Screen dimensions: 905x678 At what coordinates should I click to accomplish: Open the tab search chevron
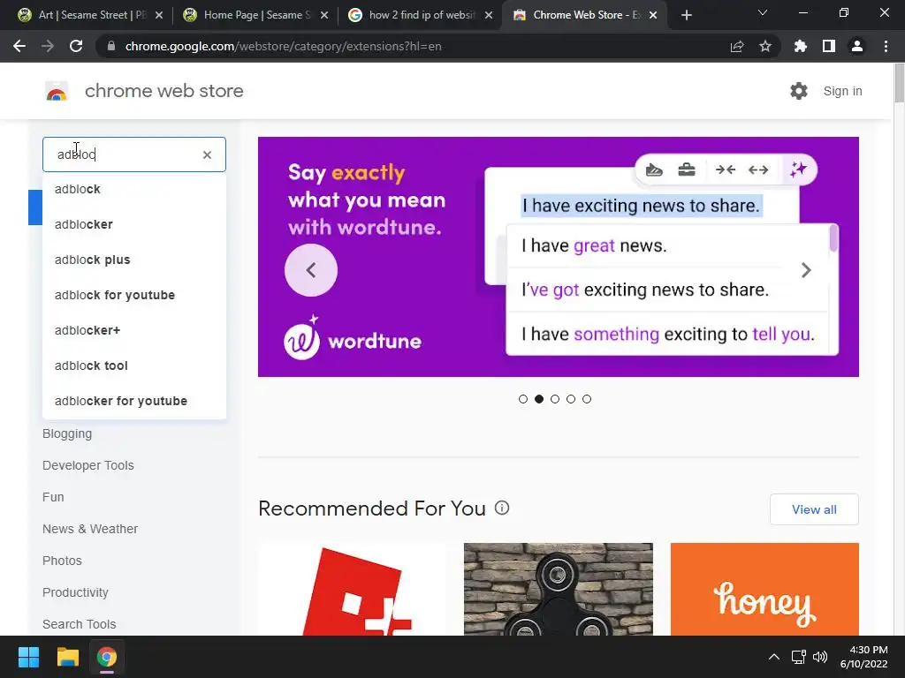pyautogui.click(x=763, y=12)
